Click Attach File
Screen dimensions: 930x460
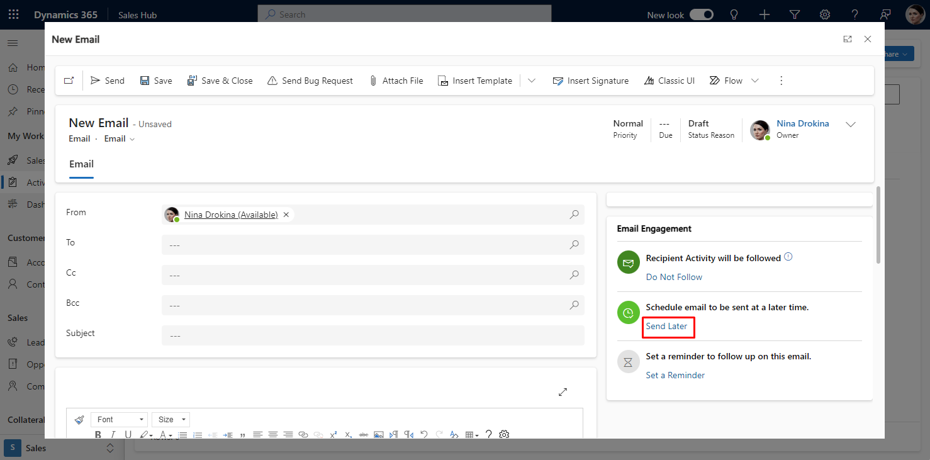click(x=396, y=81)
